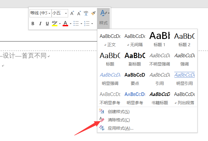Image resolution: width=208 pixels, height=141 pixels.
Task: Open highlight color dropdown arrow
Action: click(60, 24)
